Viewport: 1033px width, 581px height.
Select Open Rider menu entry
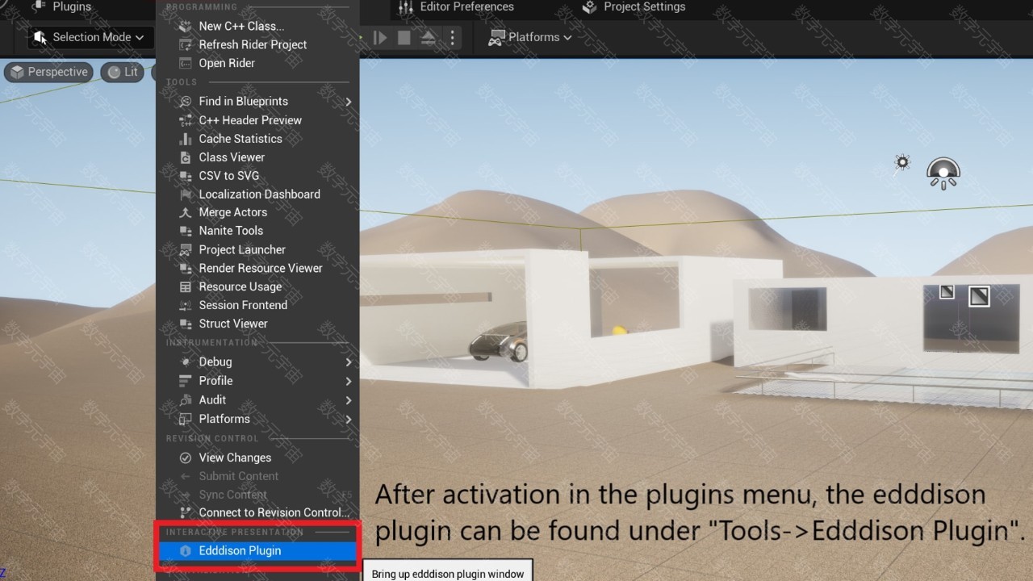coord(257,63)
